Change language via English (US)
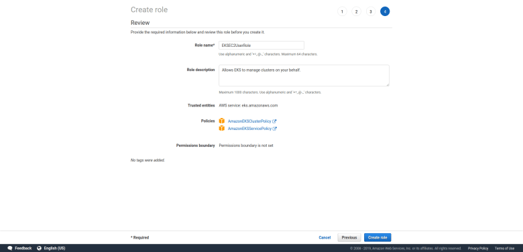This screenshot has width=523, height=252. point(55,249)
